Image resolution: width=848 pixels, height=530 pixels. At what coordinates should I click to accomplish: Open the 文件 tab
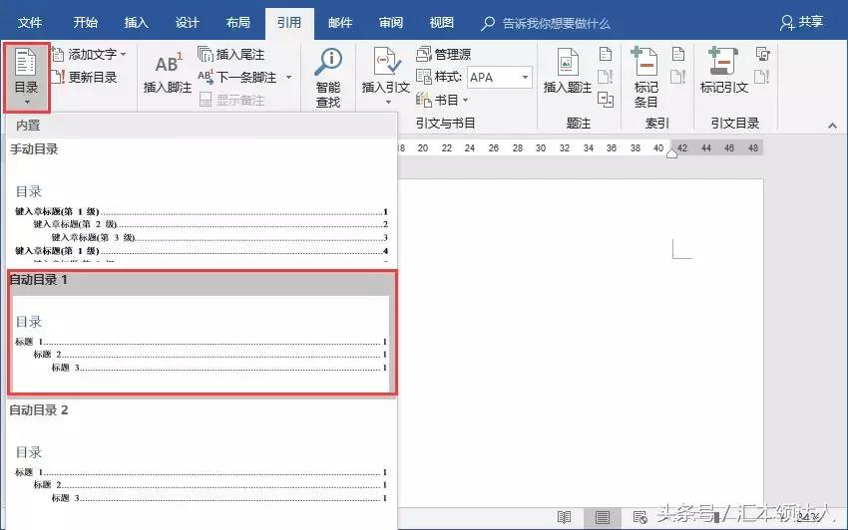click(x=30, y=23)
